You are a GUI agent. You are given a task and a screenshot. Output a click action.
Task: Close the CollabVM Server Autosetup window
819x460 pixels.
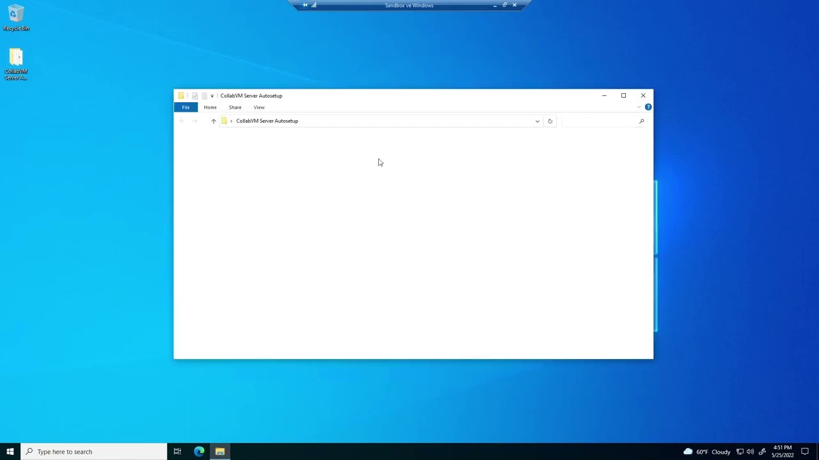click(643, 96)
